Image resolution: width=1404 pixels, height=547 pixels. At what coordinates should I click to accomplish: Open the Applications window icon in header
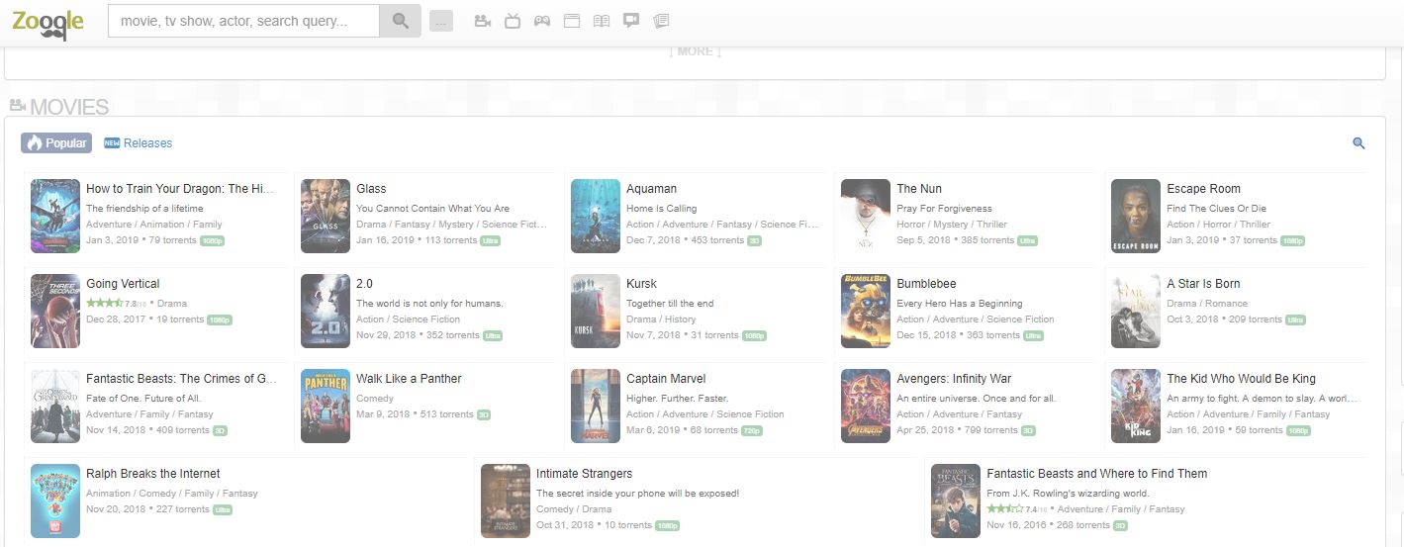572,21
